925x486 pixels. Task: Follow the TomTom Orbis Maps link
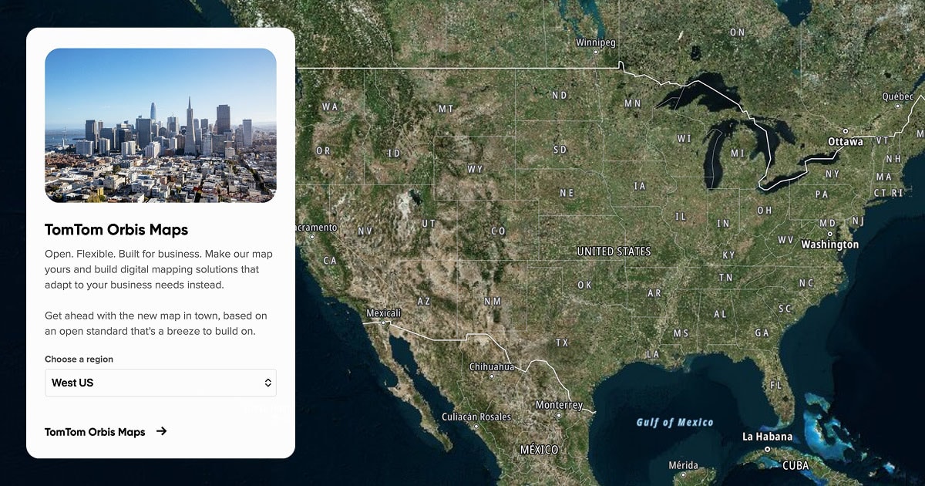(x=95, y=431)
